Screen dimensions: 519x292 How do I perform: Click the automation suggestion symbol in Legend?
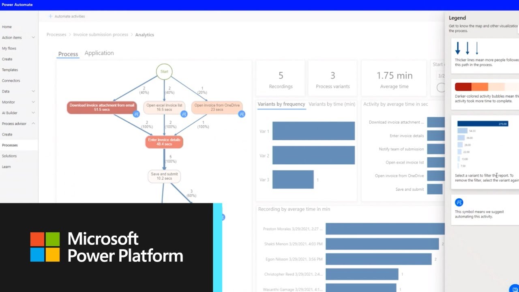point(459,202)
